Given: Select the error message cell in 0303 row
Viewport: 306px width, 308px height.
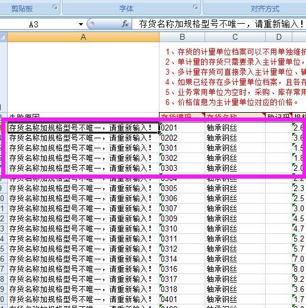Looking at the screenshot, I should [83, 168].
